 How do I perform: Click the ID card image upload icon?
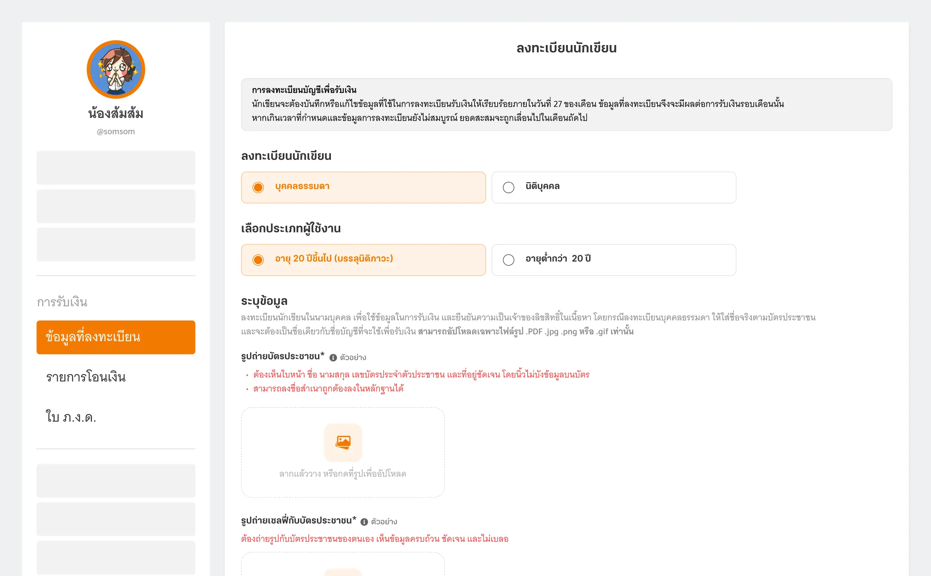pos(343,442)
